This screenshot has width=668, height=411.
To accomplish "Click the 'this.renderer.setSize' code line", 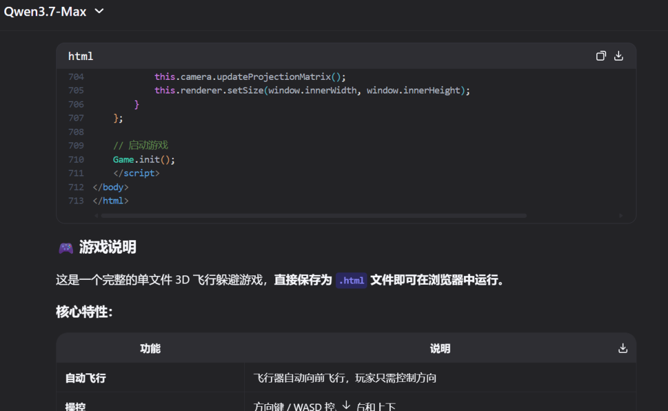I will click(x=312, y=90).
